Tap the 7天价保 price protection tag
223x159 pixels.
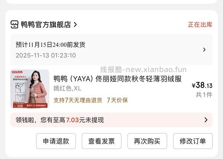pos(117,100)
